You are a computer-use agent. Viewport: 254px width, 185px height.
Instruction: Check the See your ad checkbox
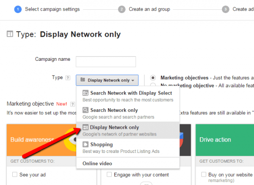click(x=15, y=174)
